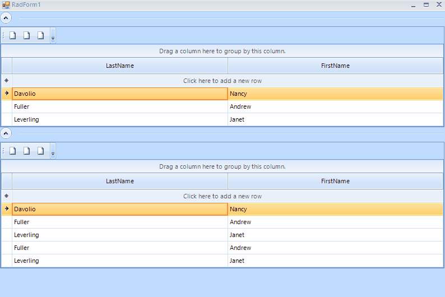Click middle document icon in lower toolbar
Viewport: 445px width, 297px height.
pos(26,151)
